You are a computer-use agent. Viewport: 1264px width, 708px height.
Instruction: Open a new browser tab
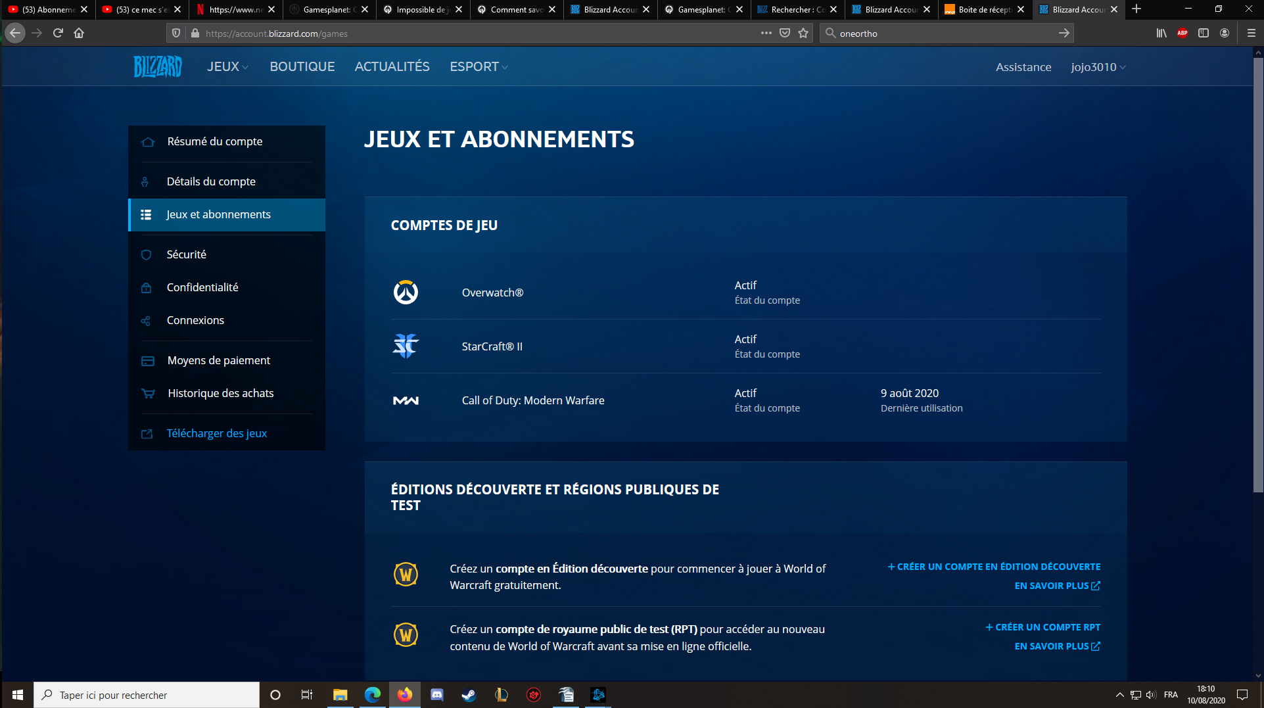pos(1136,9)
